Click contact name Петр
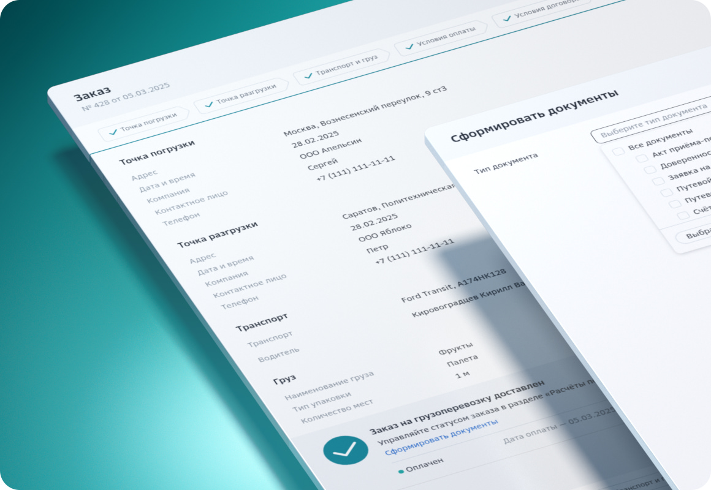This screenshot has height=490, width=711. pos(378,249)
